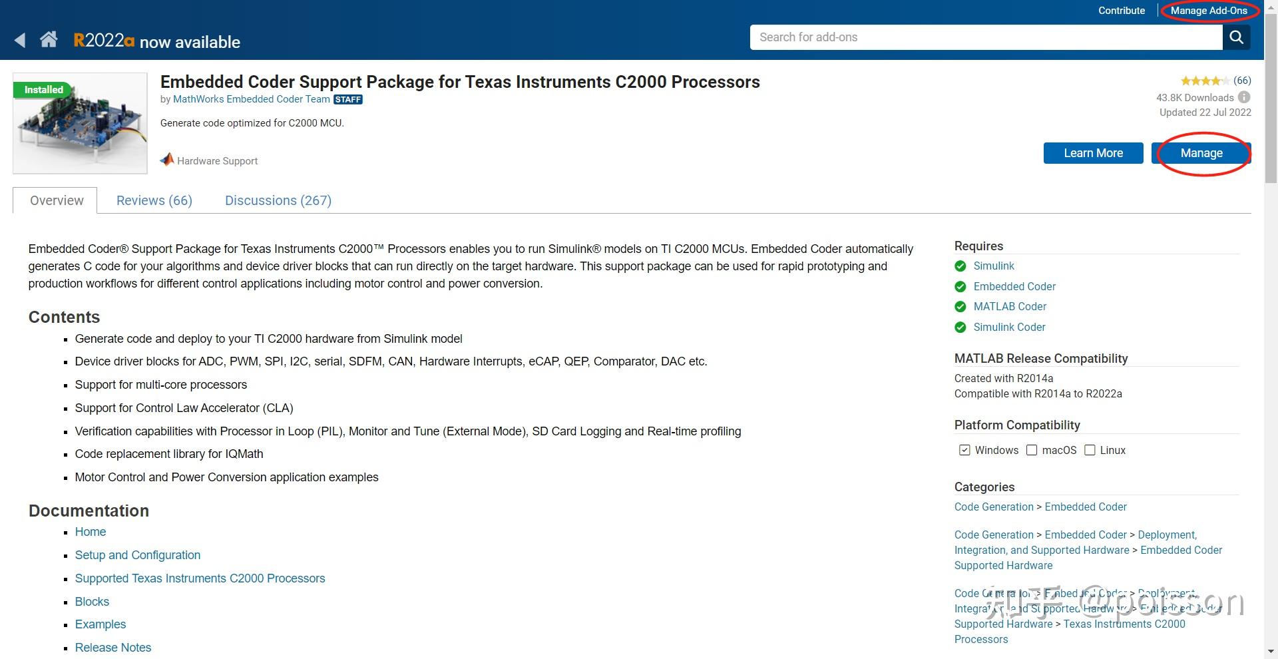Open the Discussions (267) tab
The width and height of the screenshot is (1278, 659).
(x=278, y=200)
